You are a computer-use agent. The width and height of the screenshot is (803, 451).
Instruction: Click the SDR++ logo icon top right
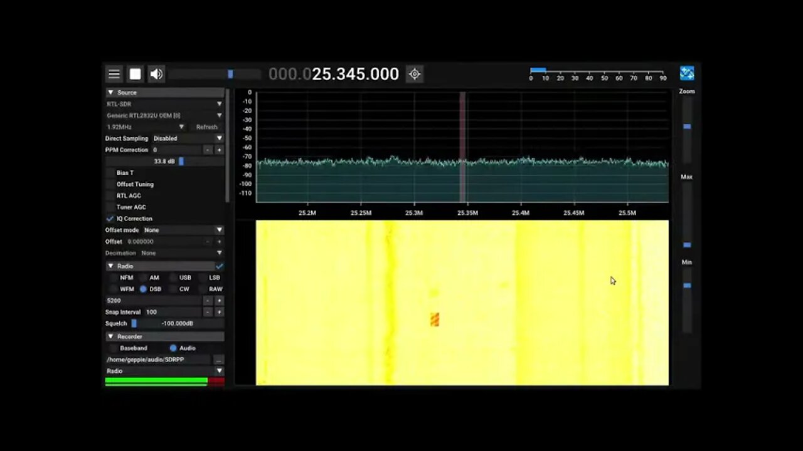tap(687, 73)
